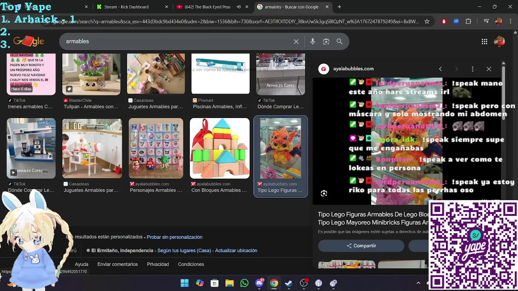The image size is (518, 291).
Task: Open File Explorer from the taskbar
Action: coord(229,283)
